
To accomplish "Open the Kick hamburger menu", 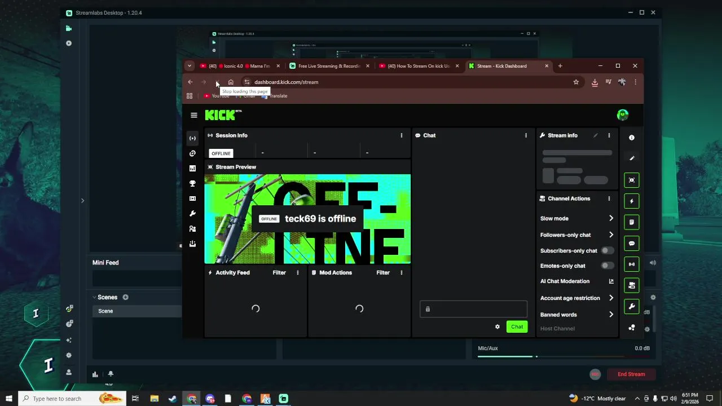I will [194, 115].
